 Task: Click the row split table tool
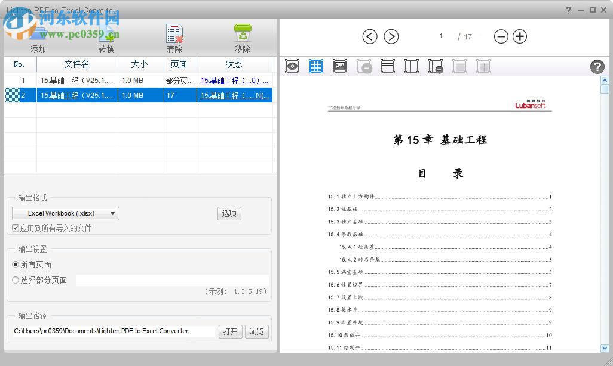387,66
